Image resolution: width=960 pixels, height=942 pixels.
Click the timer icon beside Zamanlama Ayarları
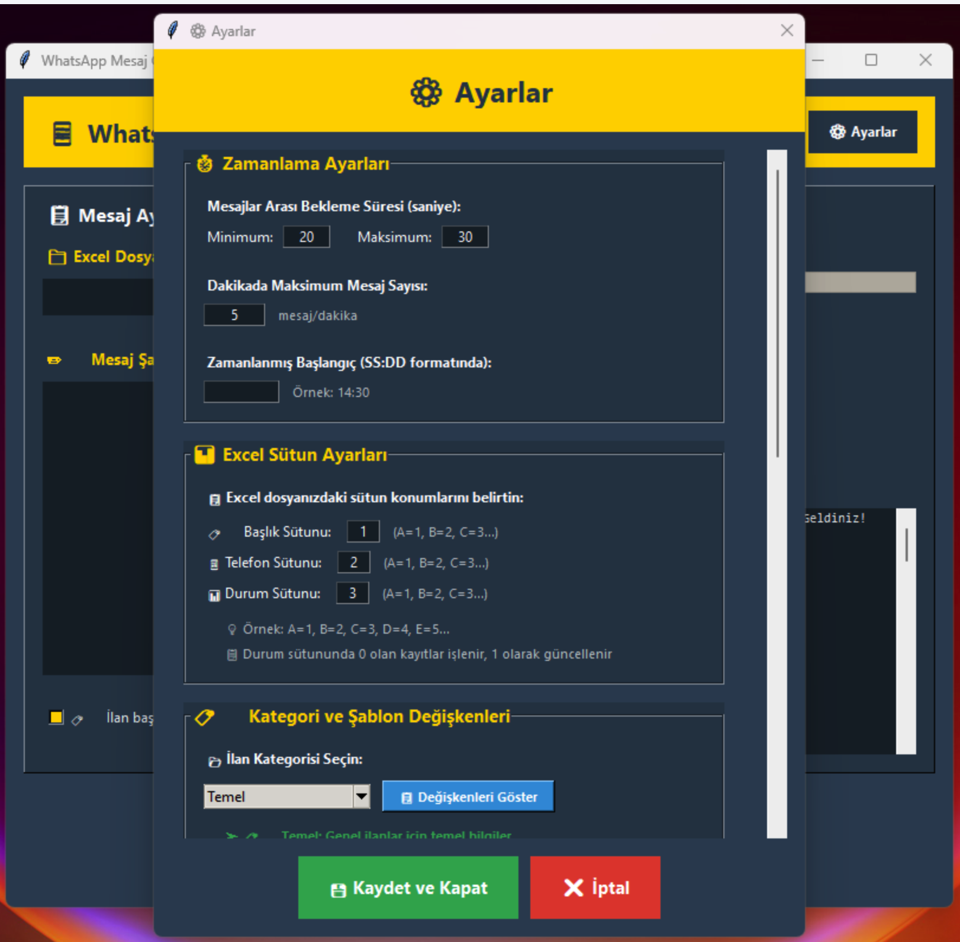point(205,164)
